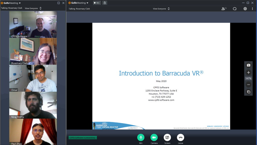Click the fit-to-window icon below zoom controls

248,92
